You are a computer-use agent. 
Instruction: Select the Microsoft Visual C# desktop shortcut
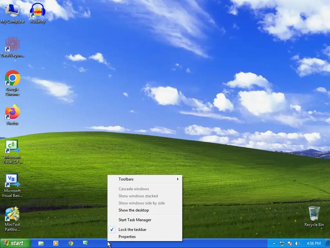(x=13, y=152)
